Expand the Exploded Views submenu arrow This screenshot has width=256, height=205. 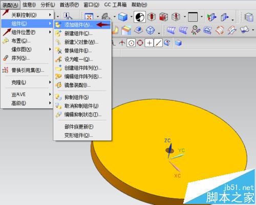coord(50,49)
